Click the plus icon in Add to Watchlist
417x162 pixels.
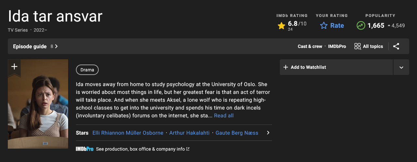pyautogui.click(x=286, y=67)
